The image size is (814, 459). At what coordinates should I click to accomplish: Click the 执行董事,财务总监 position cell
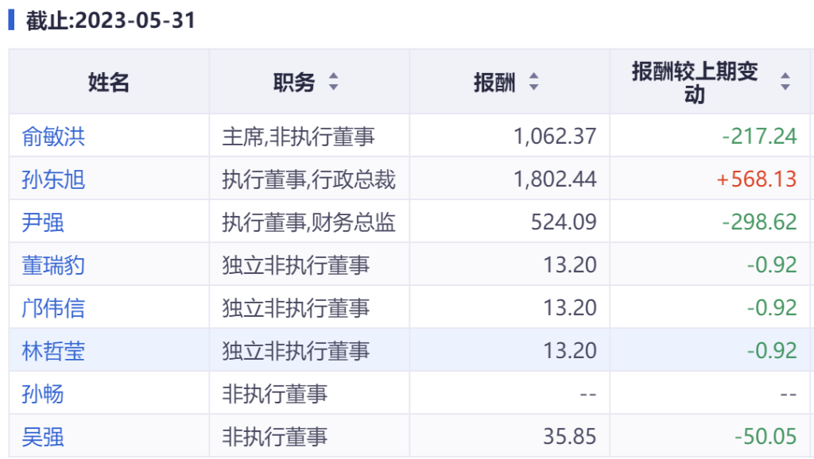click(x=308, y=222)
